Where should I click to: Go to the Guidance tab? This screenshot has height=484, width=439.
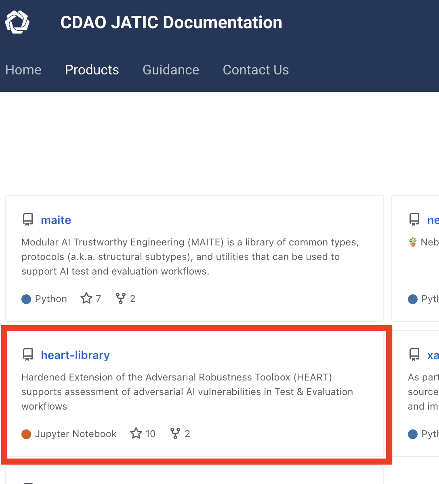[x=171, y=70]
